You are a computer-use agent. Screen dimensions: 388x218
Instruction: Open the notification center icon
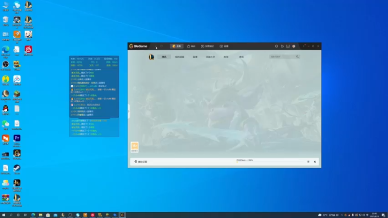click(383, 215)
